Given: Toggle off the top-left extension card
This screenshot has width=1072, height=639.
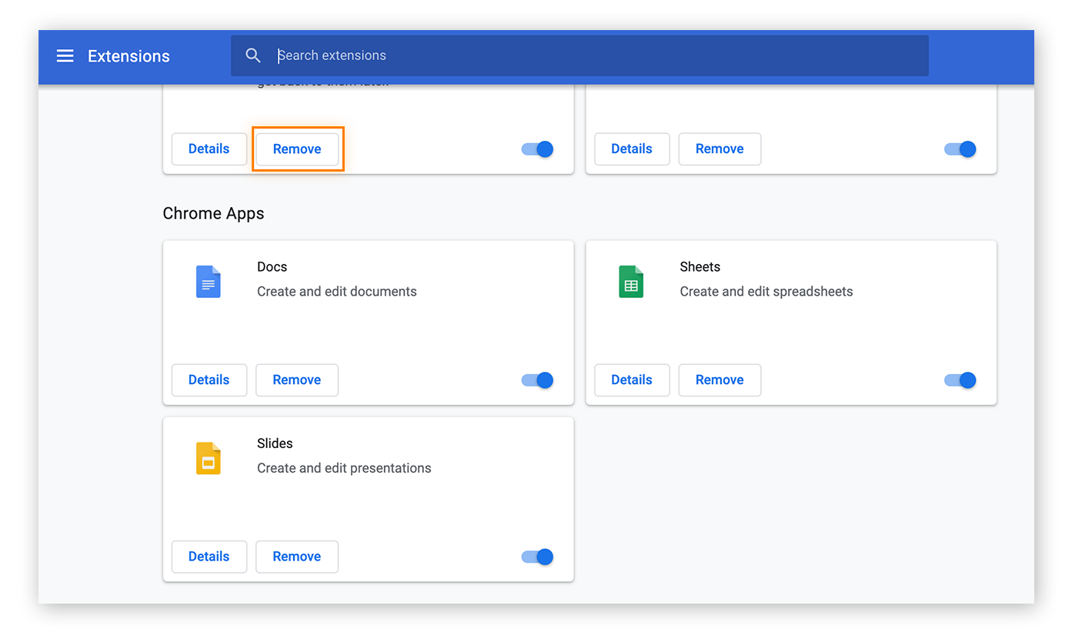Looking at the screenshot, I should [x=537, y=149].
